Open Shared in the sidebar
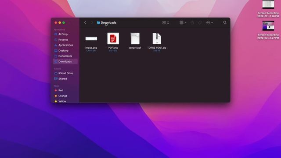 pos(65,79)
